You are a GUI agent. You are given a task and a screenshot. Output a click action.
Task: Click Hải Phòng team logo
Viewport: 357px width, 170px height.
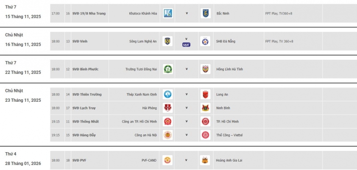(168, 108)
